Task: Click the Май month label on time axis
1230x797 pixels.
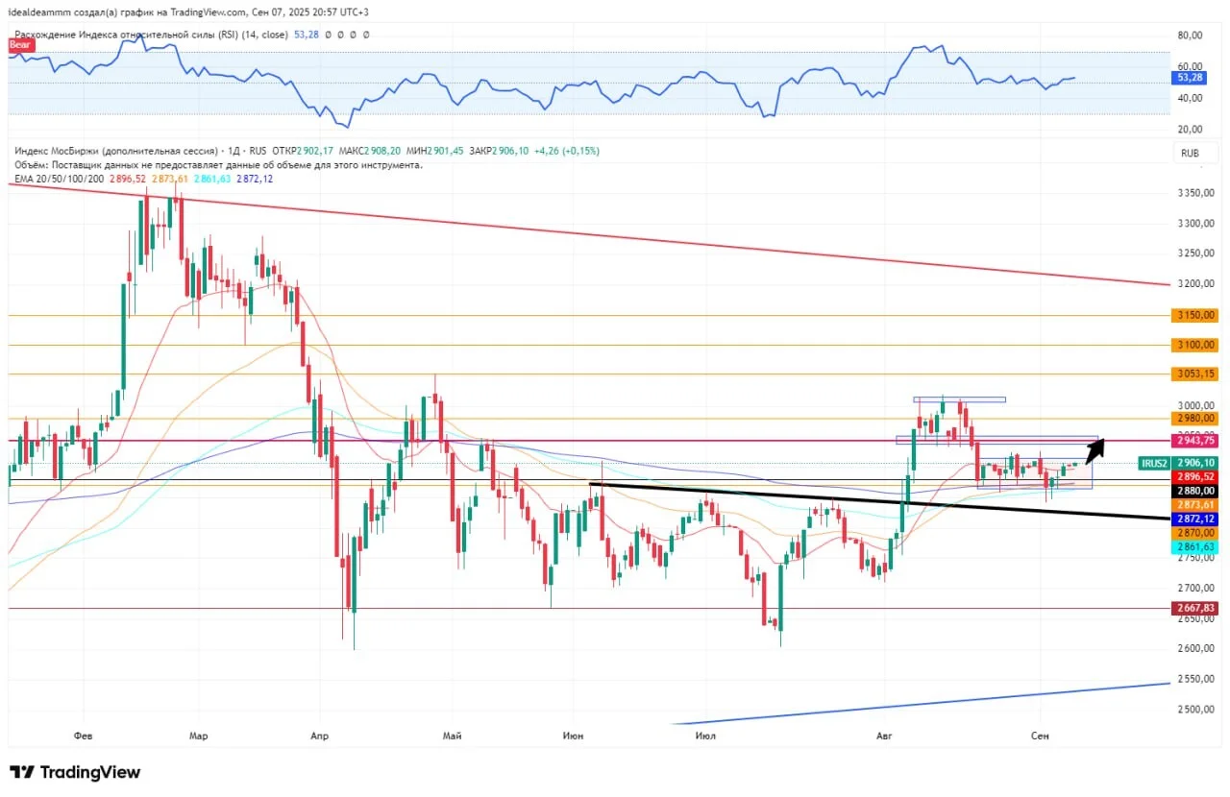Action: (451, 737)
